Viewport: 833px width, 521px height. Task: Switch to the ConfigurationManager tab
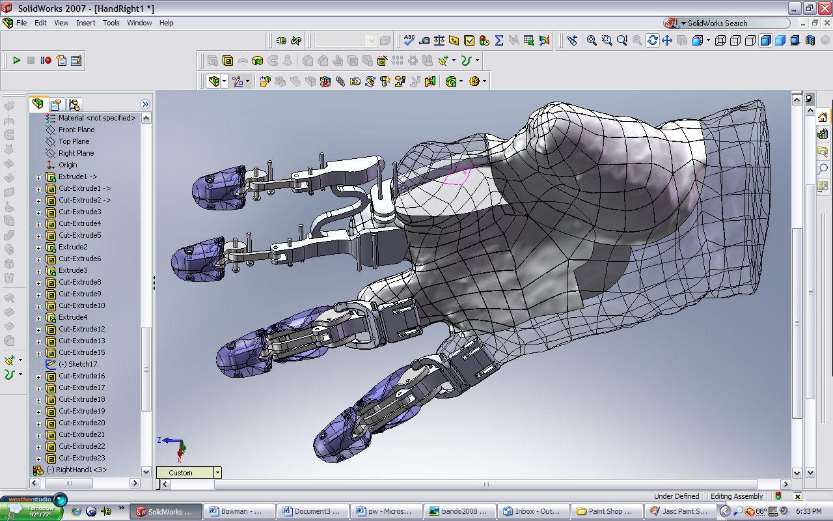pos(74,104)
